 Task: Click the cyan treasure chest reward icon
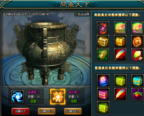click(138, 81)
